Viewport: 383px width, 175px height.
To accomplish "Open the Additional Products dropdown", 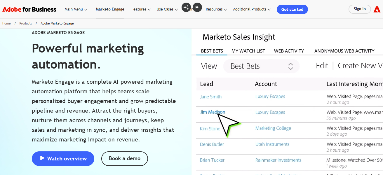I will click(252, 9).
